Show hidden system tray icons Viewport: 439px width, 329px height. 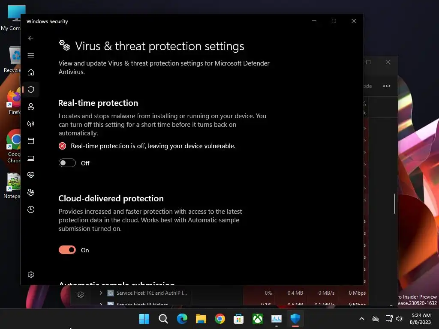pyautogui.click(x=362, y=319)
